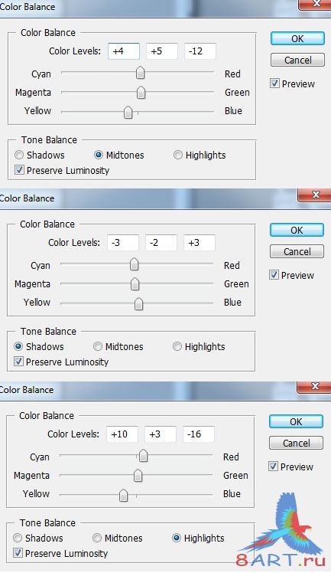Click the -12 Color Levels field
Viewport: 331px width, 573px height.
coord(200,51)
